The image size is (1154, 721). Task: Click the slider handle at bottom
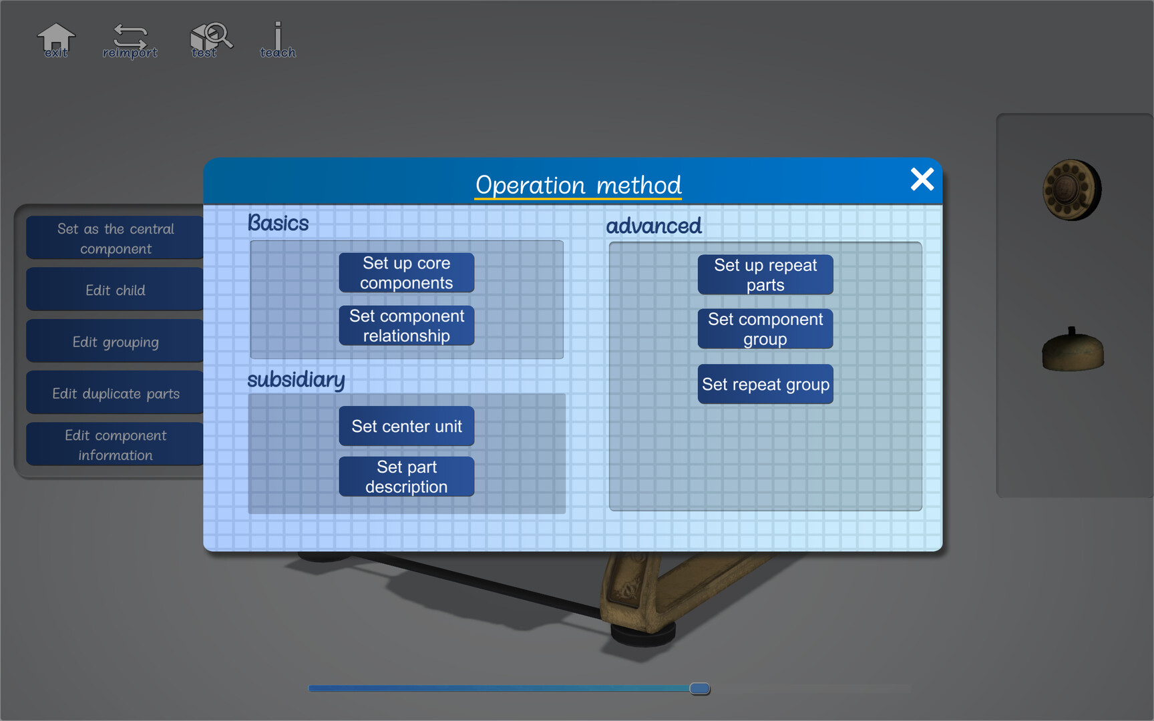click(x=699, y=688)
